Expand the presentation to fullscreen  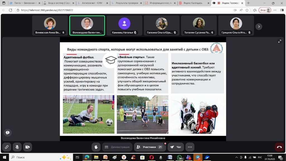click(279, 41)
